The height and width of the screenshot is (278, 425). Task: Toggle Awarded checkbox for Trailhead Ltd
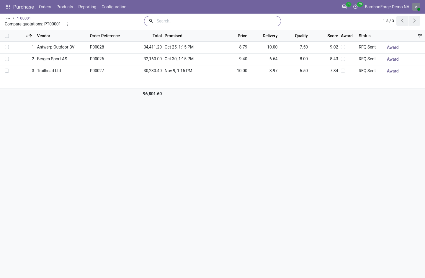click(x=343, y=71)
